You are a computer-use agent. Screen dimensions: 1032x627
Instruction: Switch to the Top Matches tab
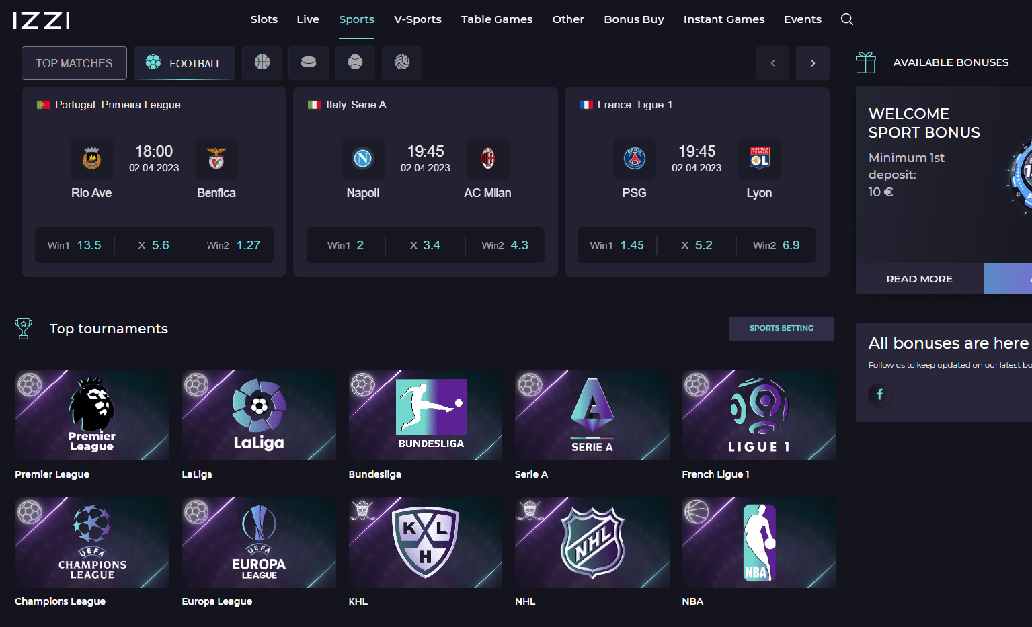click(74, 63)
